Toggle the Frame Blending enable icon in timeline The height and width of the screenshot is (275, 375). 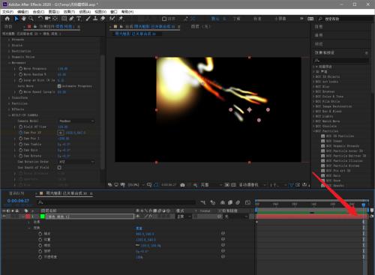[230, 202]
